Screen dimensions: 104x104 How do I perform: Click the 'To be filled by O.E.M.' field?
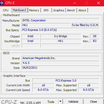[86, 25]
